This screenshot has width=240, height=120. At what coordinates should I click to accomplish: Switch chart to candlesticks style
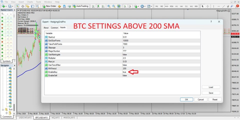(x=98, y=6)
